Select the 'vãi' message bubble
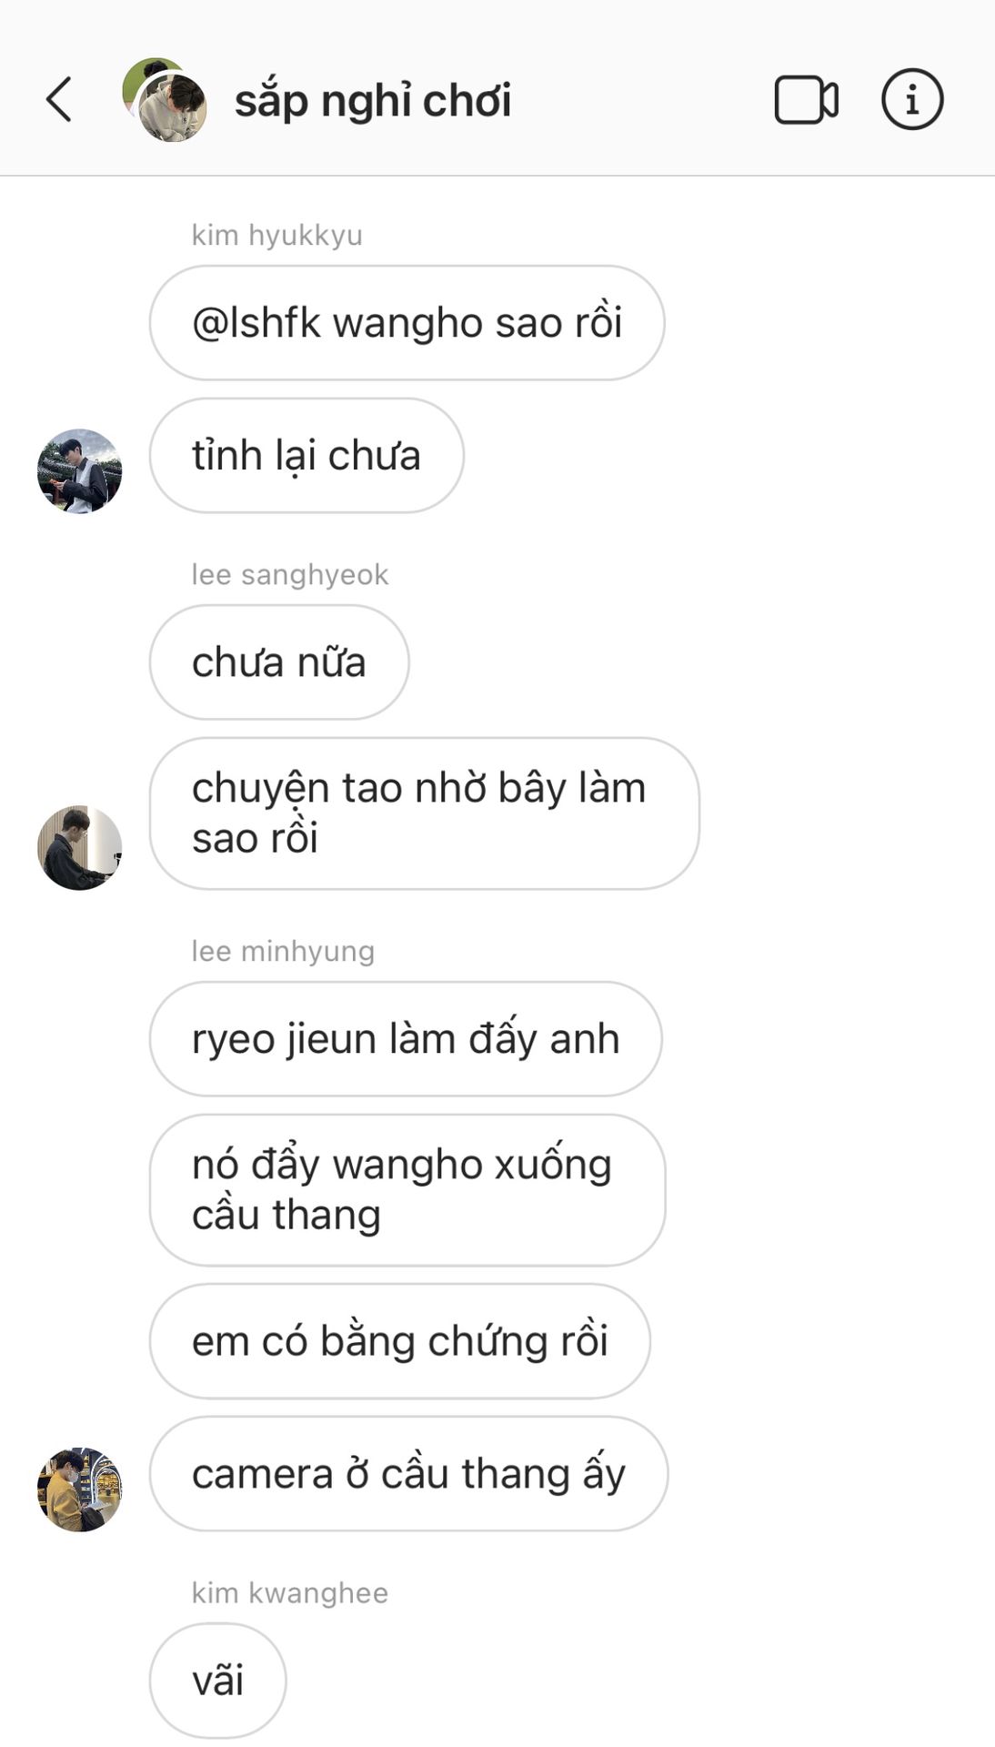 point(217,1681)
